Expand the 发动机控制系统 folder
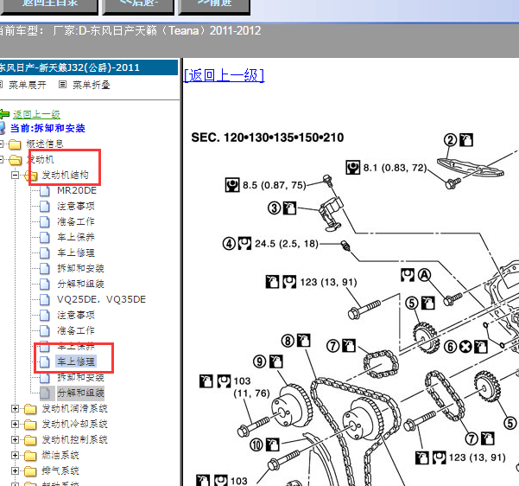The image size is (519, 486). [x=15, y=439]
